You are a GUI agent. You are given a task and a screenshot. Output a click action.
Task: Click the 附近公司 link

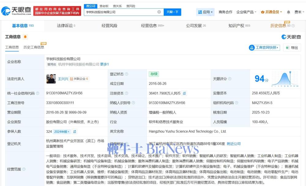233,144
